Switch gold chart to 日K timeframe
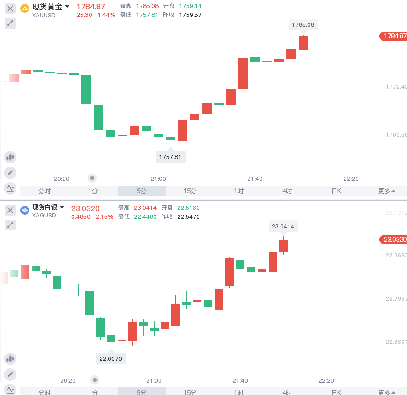The image size is (407, 395). pos(336,191)
